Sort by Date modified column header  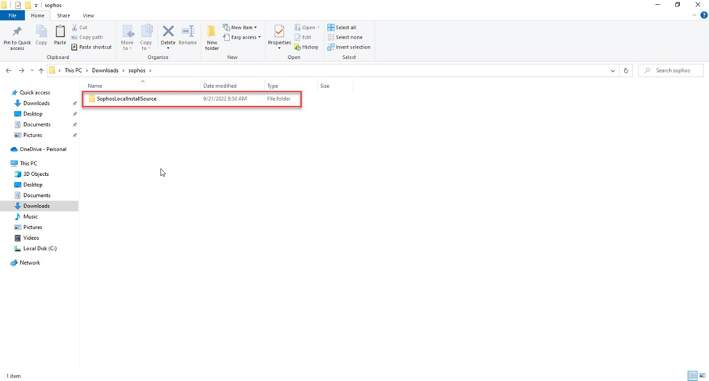[x=233, y=85]
